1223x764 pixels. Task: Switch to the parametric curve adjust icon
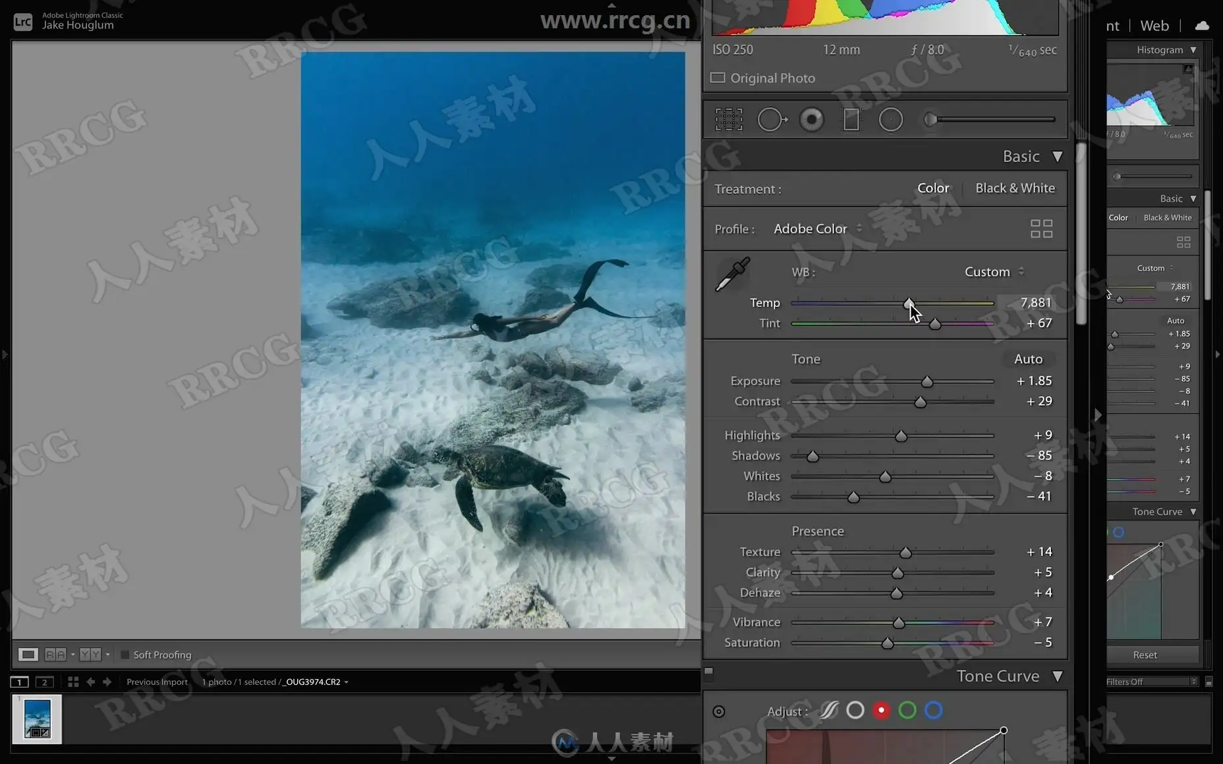[829, 710]
